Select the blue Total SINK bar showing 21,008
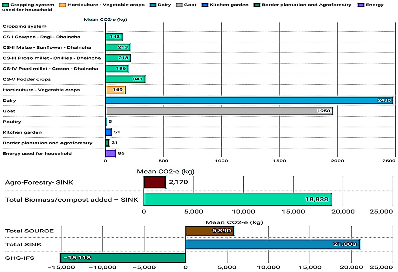This screenshot has width=398, height=272. tap(272, 244)
